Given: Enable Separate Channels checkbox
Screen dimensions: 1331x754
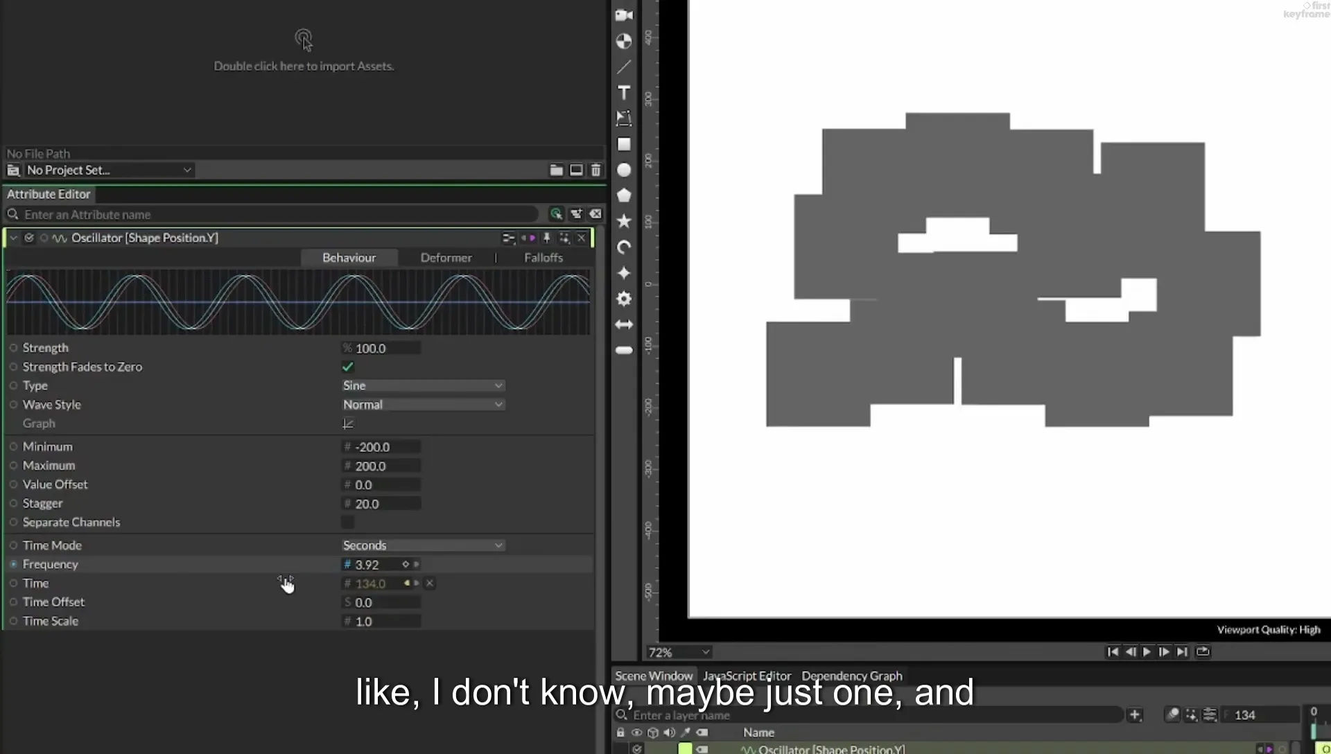Looking at the screenshot, I should point(348,522).
